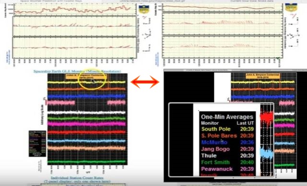The image size is (307, 186).
Task: Click the John A. Simpson Centennial banner at right
Action: (x=262, y=76)
